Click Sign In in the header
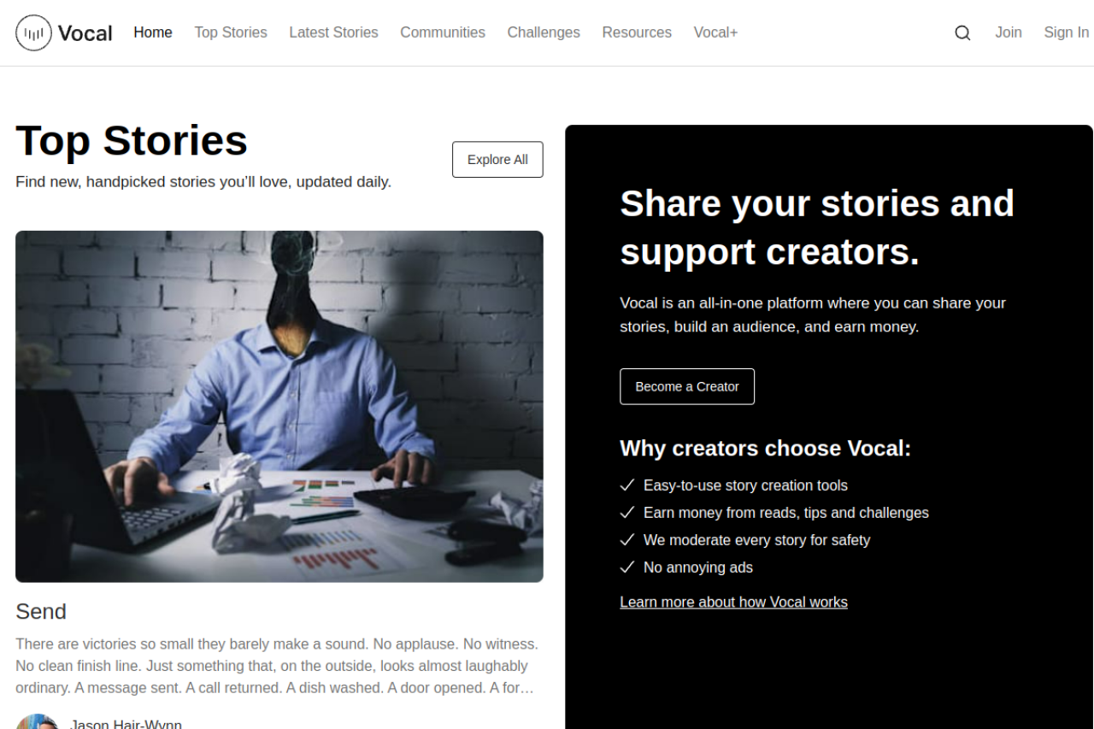The height and width of the screenshot is (729, 1094). 1066,32
